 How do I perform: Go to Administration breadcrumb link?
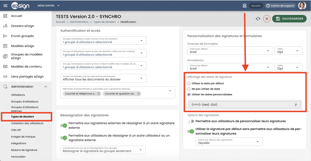(79, 22)
